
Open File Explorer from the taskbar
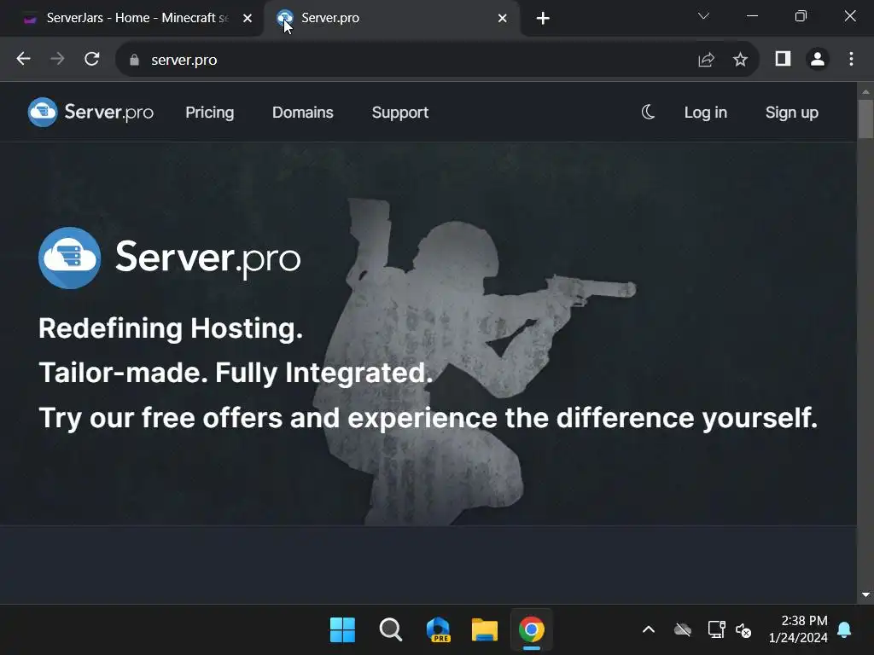coord(485,630)
